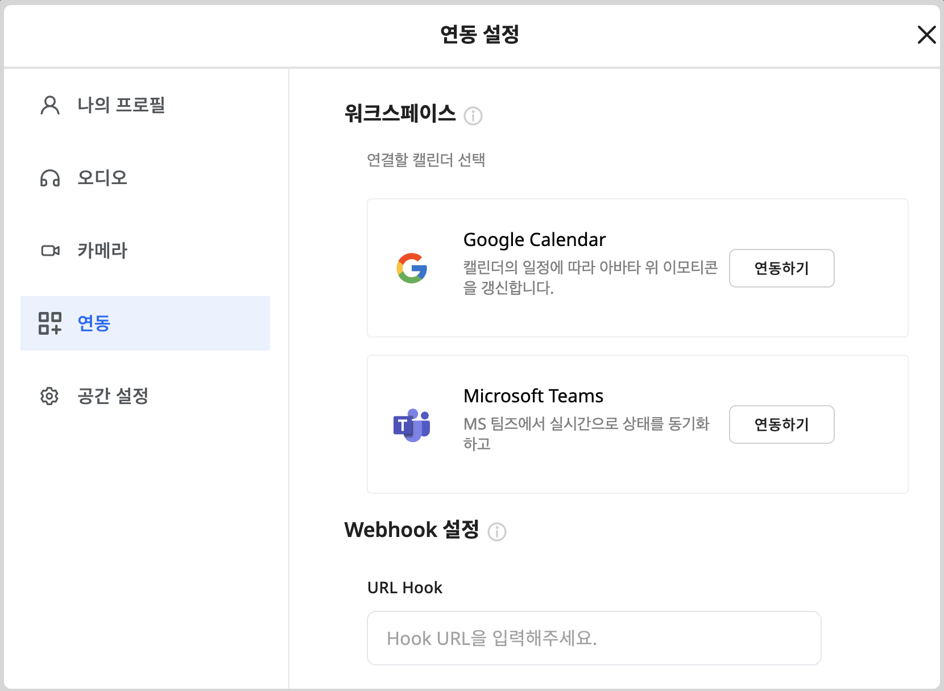Show info tooltip next to 워크스페이스
944x691 pixels.
coord(473,116)
